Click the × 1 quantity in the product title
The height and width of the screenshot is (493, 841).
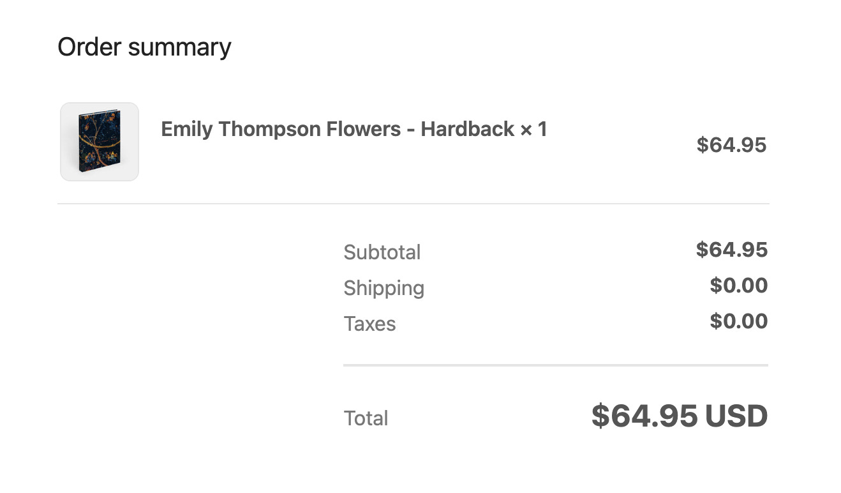[x=534, y=129]
